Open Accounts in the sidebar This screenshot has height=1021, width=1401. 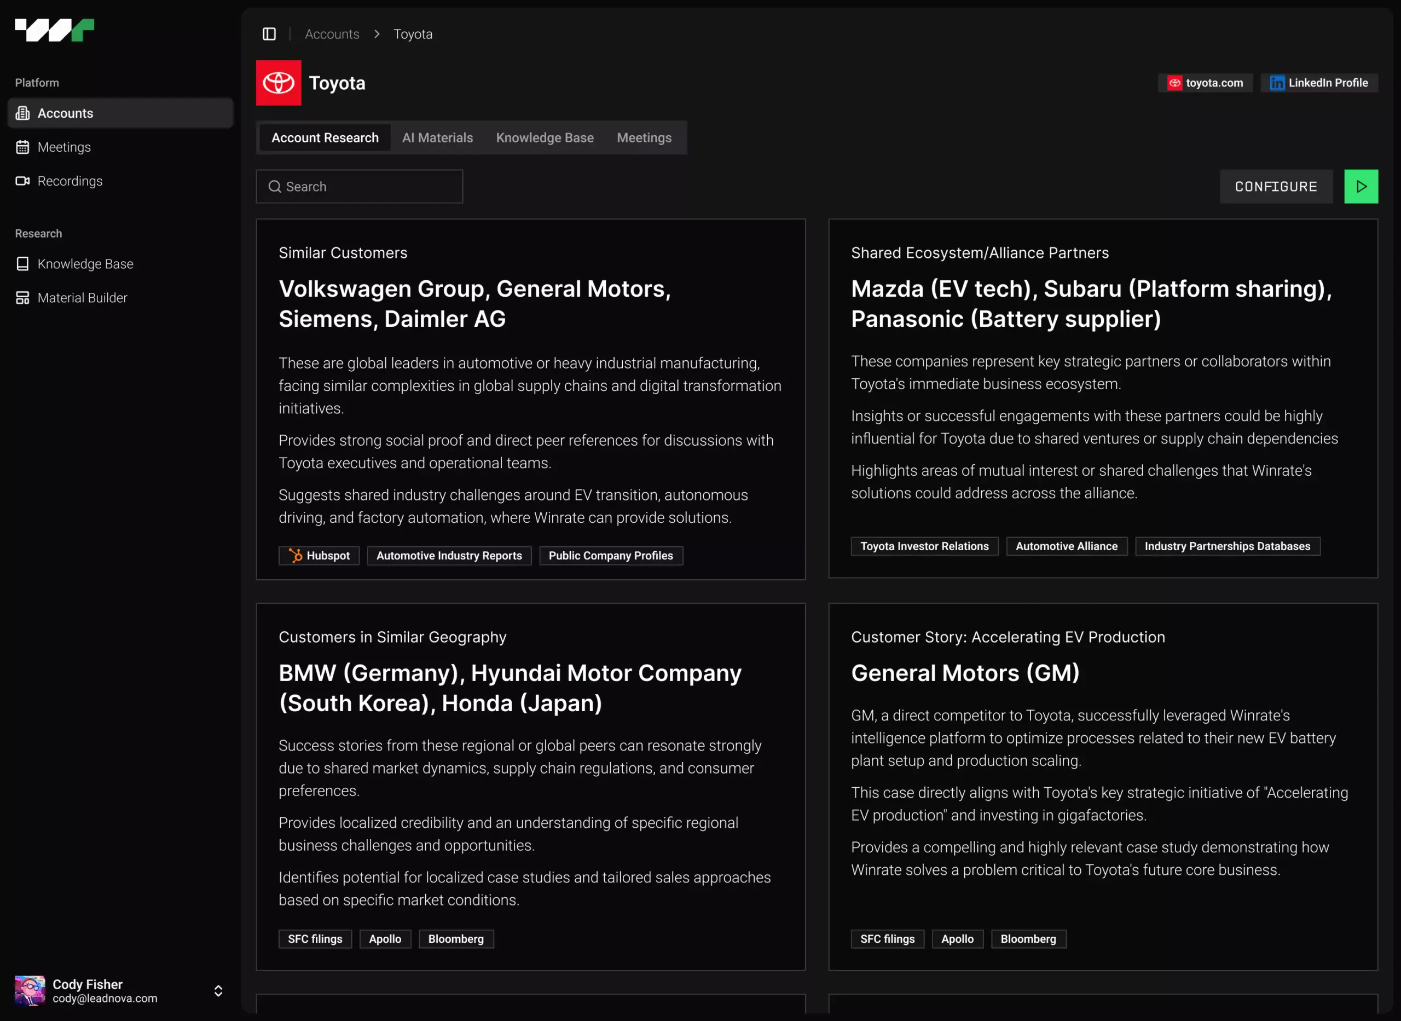click(120, 113)
